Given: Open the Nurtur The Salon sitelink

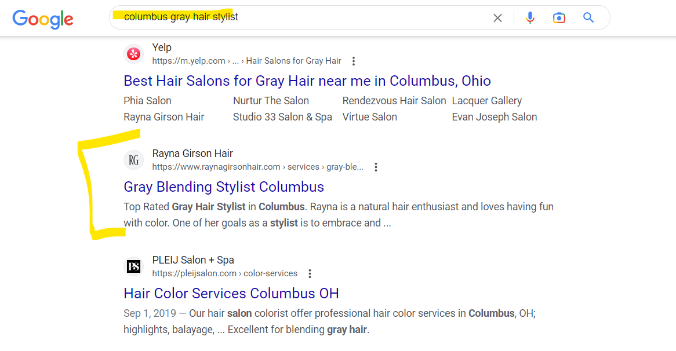Looking at the screenshot, I should (271, 101).
